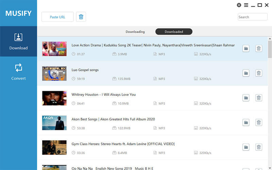Image resolution: width=272 pixels, height=170 pixels.
Task: Click the 122.9MB file size value
Action: click(x=124, y=128)
